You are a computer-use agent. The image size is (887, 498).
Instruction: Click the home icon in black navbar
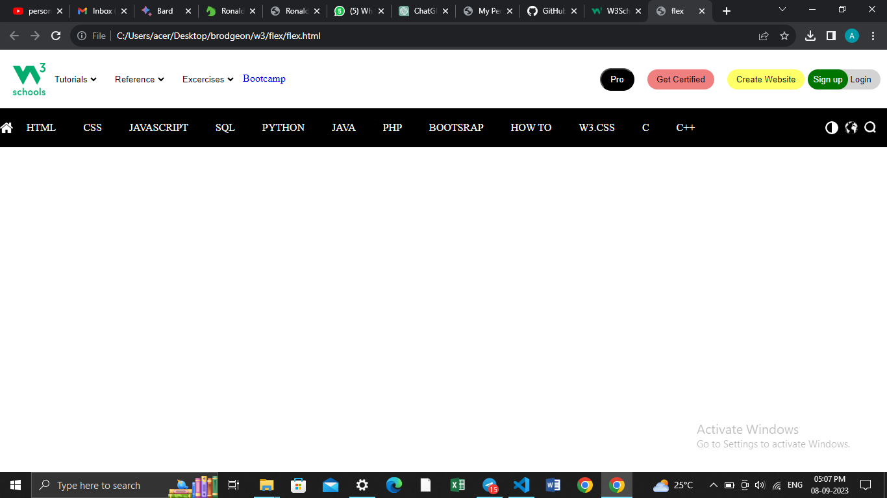coord(7,128)
